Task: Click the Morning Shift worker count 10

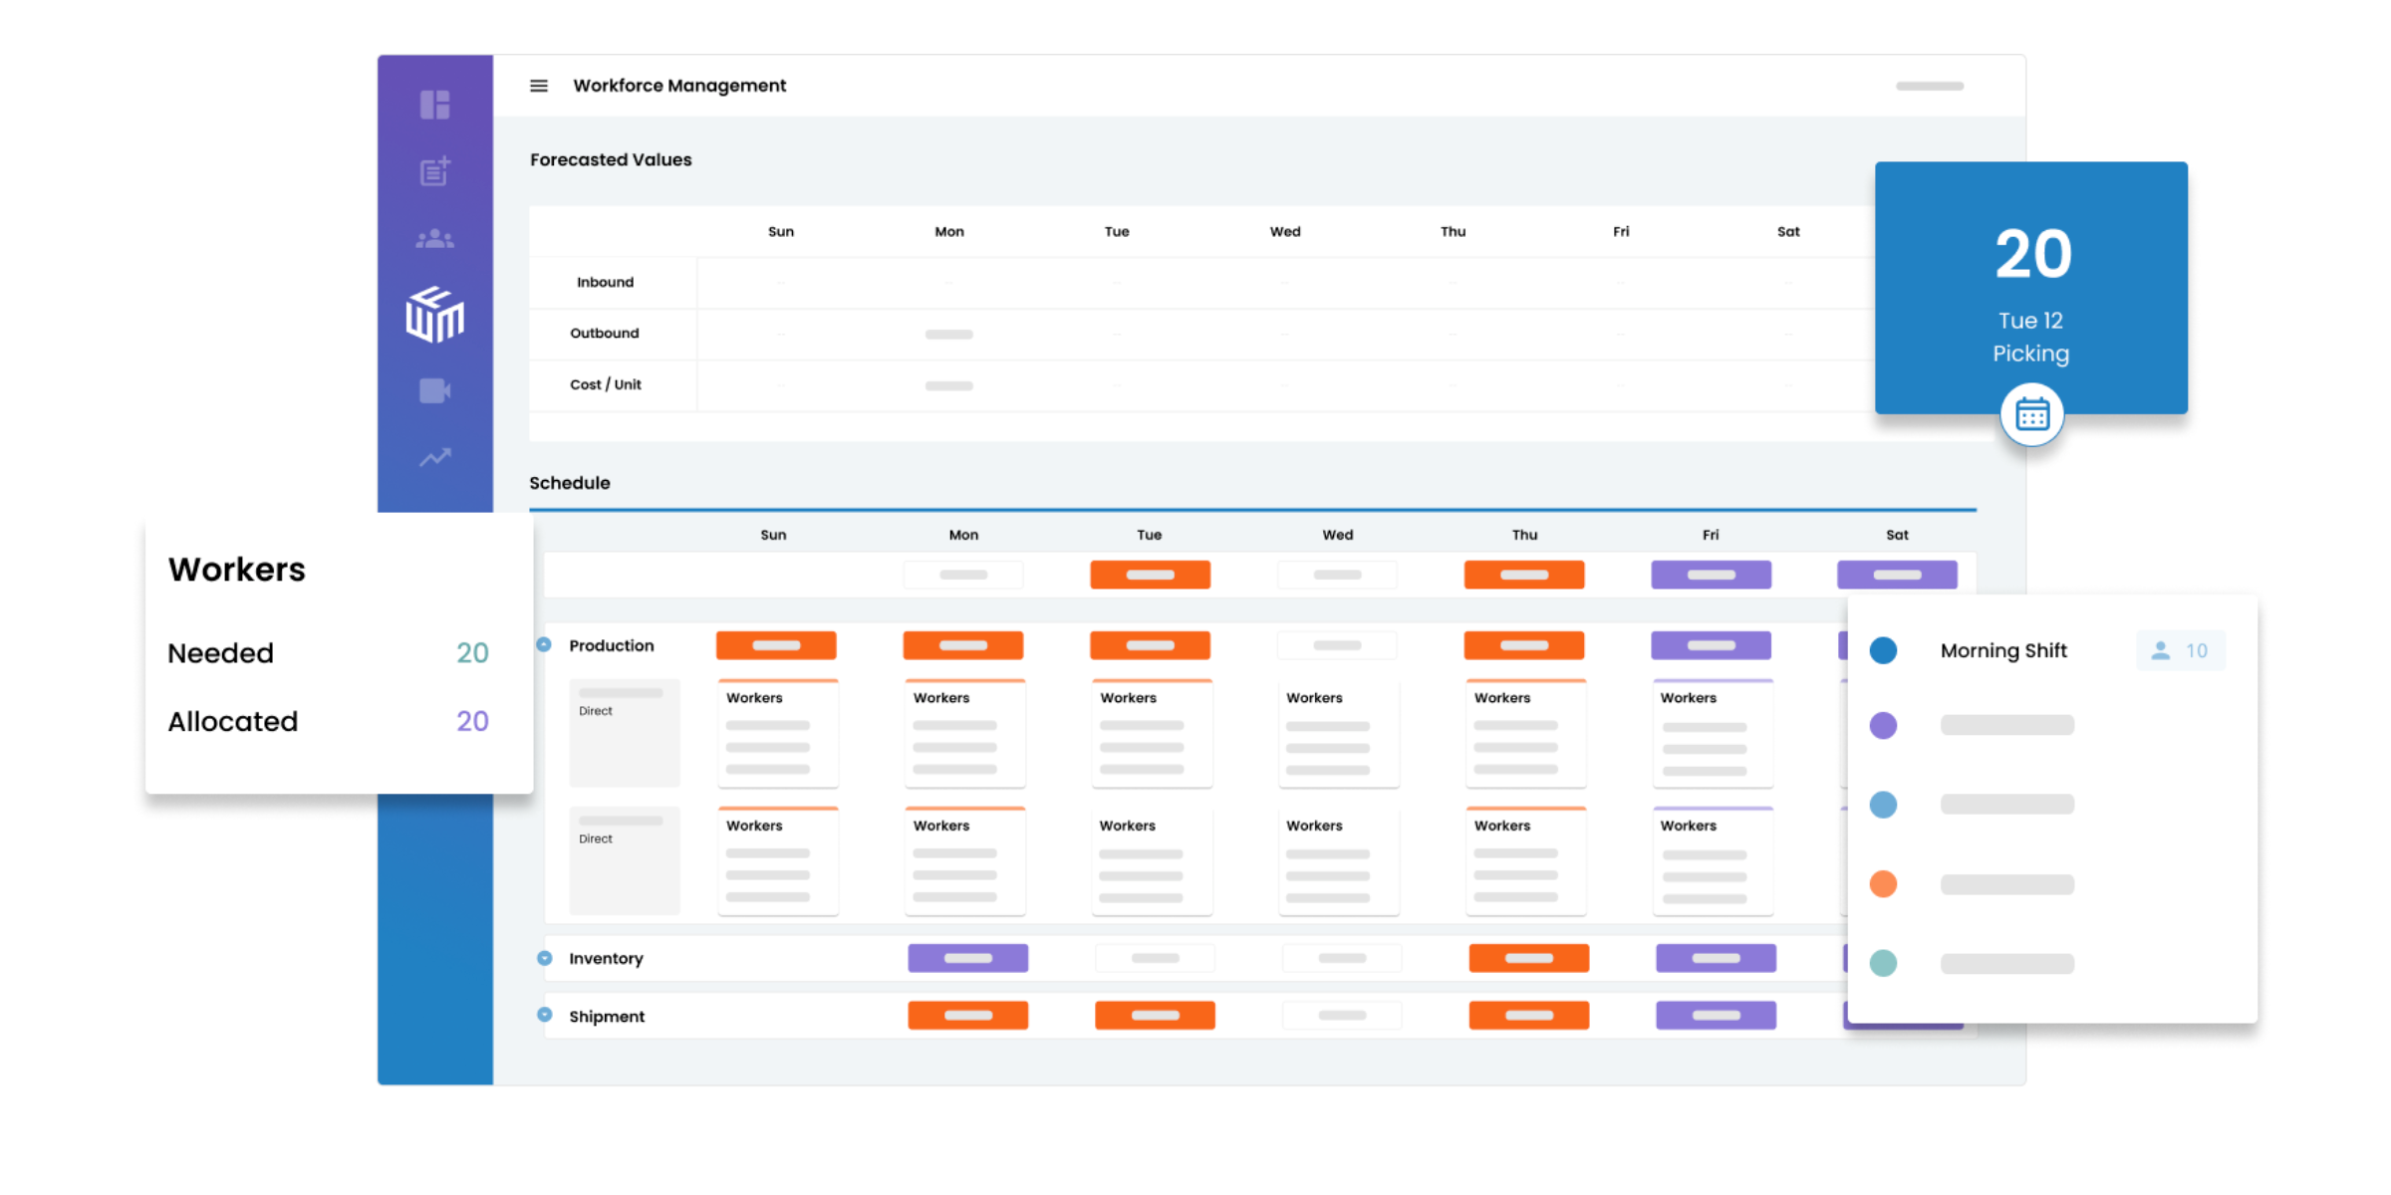Action: [x=2197, y=650]
